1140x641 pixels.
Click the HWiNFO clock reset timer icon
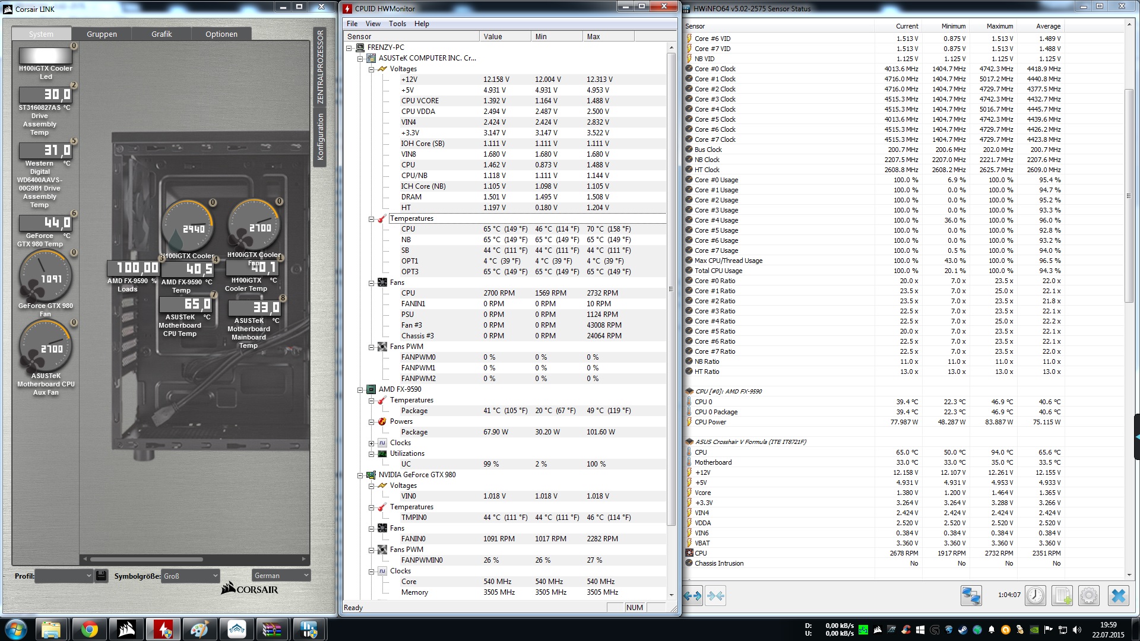[x=1035, y=595]
